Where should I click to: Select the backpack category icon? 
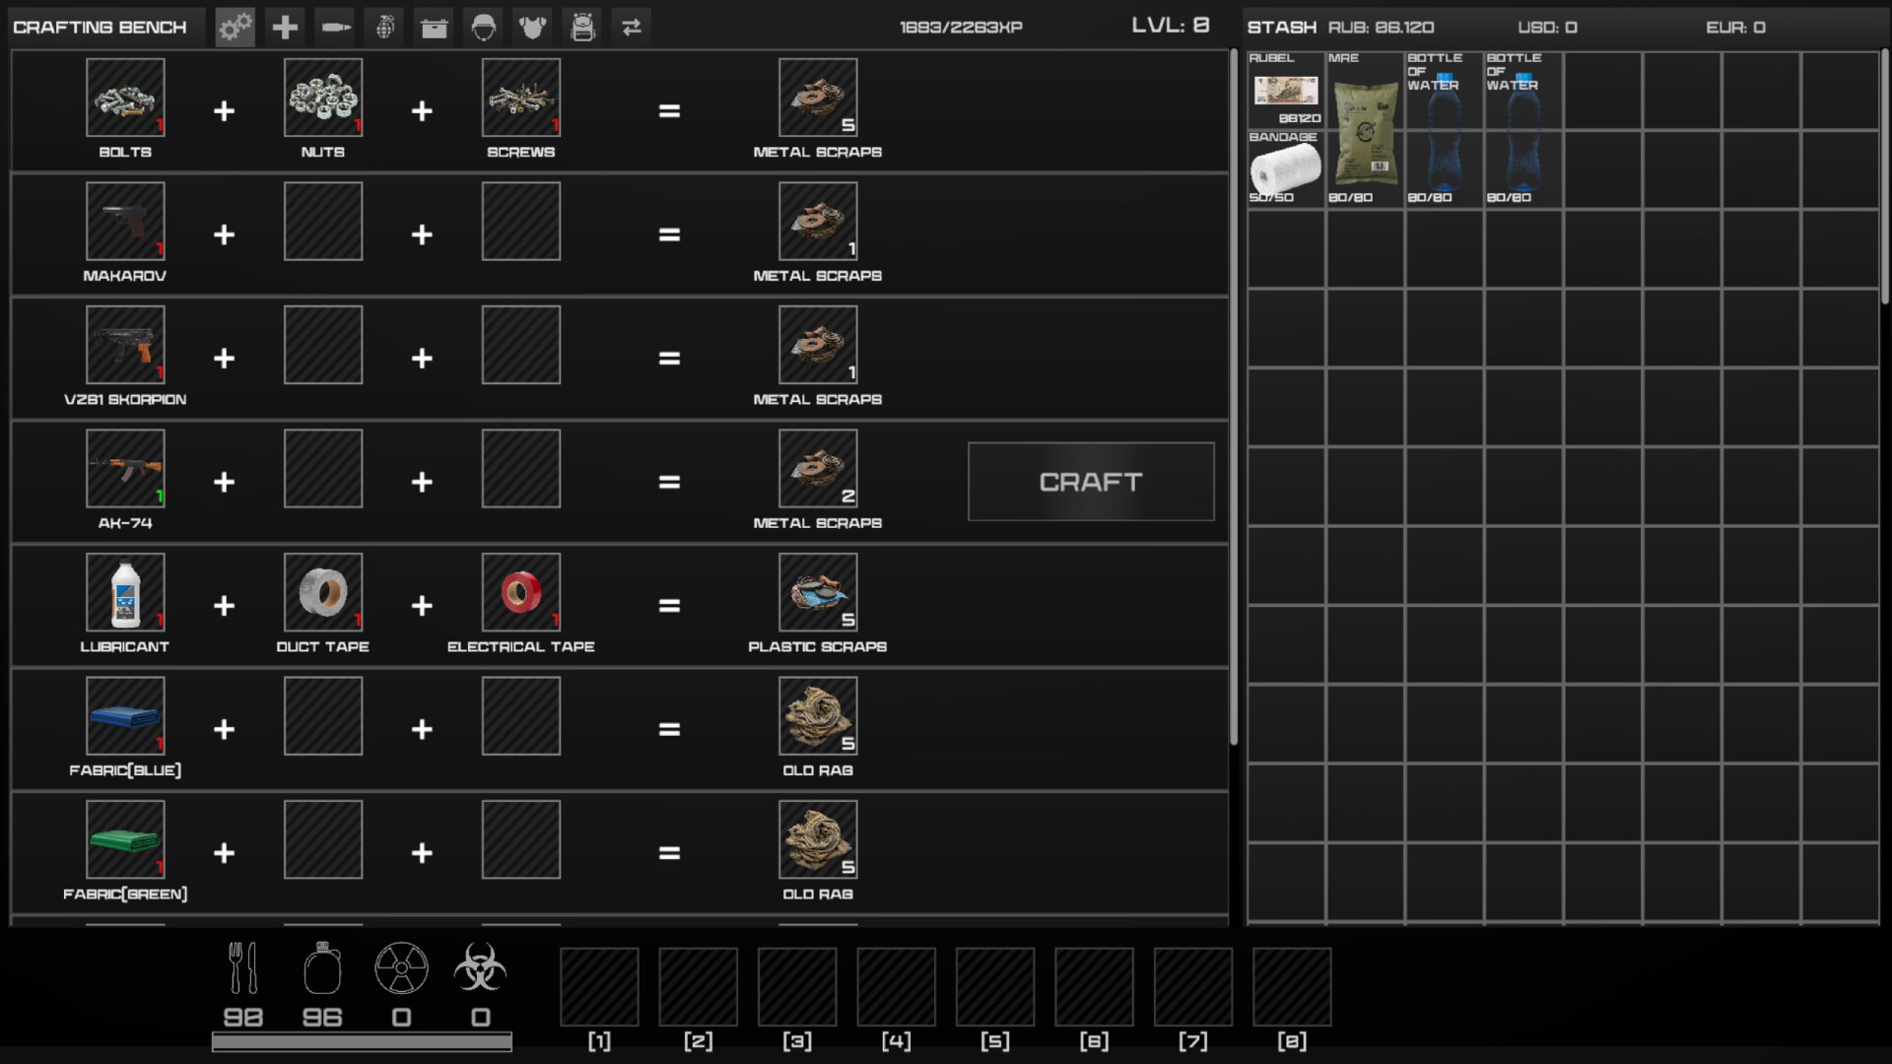[x=582, y=27]
